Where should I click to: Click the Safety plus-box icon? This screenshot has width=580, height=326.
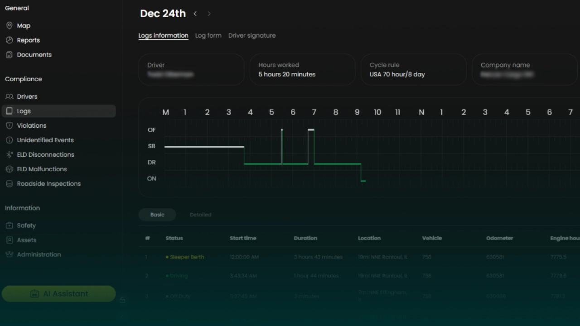(9, 225)
